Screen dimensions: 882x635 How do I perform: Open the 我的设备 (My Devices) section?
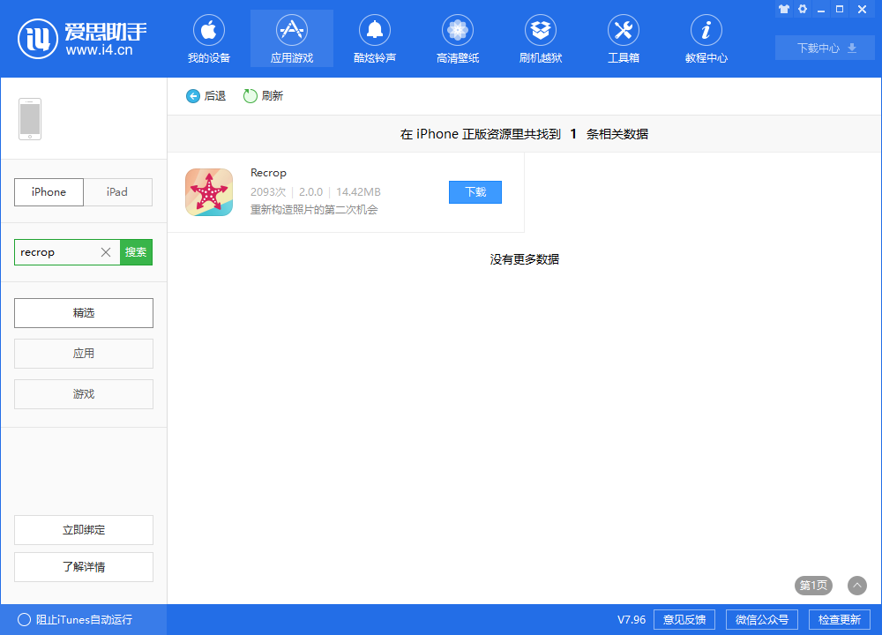[209, 38]
